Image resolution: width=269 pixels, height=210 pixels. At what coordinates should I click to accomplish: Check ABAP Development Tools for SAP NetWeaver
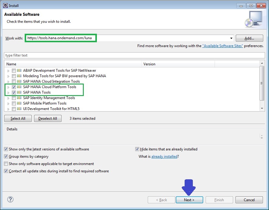[x=14, y=71]
